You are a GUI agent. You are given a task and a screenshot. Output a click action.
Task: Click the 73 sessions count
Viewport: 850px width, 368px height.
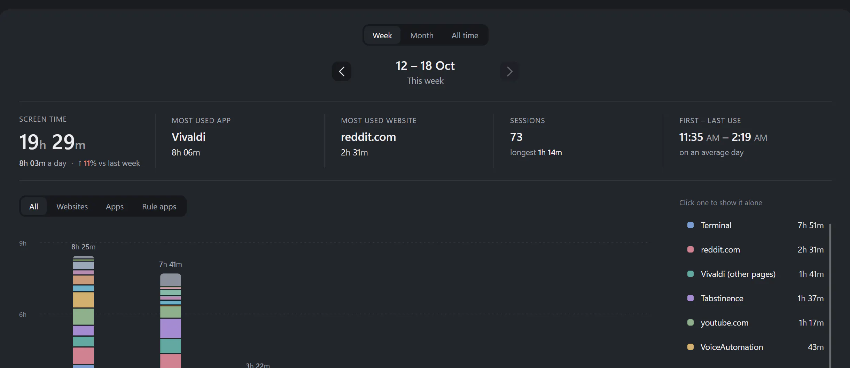(516, 137)
